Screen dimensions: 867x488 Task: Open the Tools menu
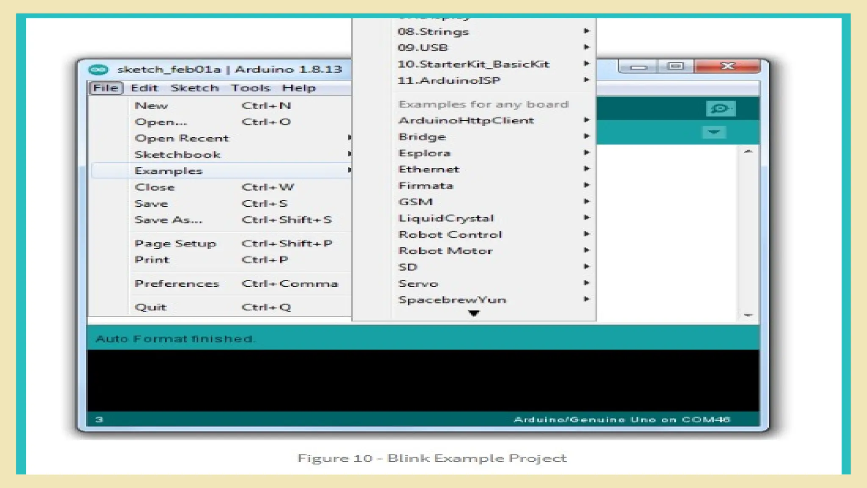pos(251,88)
